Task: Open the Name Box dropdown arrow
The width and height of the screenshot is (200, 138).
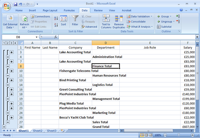Action: coord(37,37)
